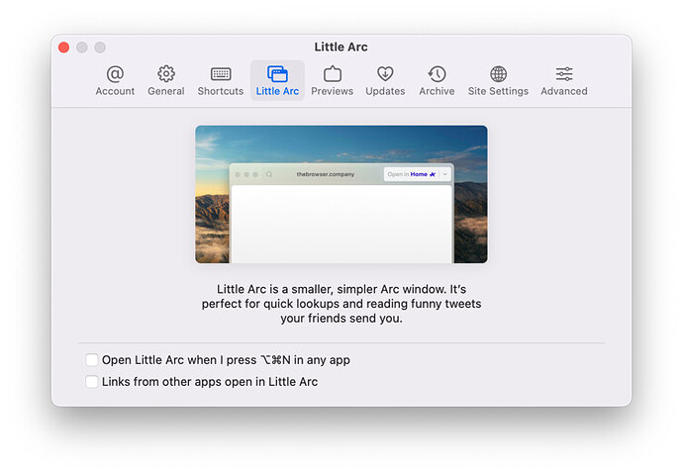Viewport: 683px width, 473px height.
Task: Enable Links from other apps checkbox
Action: tap(91, 382)
